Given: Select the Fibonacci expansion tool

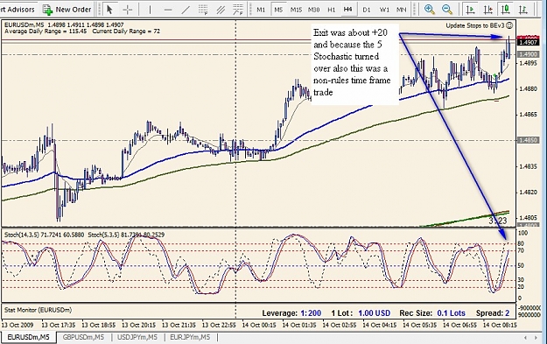Looking at the screenshot, I should click(238, 10).
